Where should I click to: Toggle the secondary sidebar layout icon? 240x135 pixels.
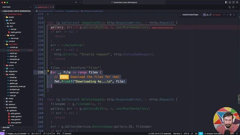(x=233, y=2)
